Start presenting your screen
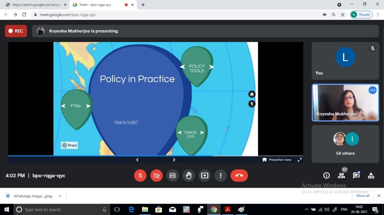The width and height of the screenshot is (384, 215). click(205, 176)
